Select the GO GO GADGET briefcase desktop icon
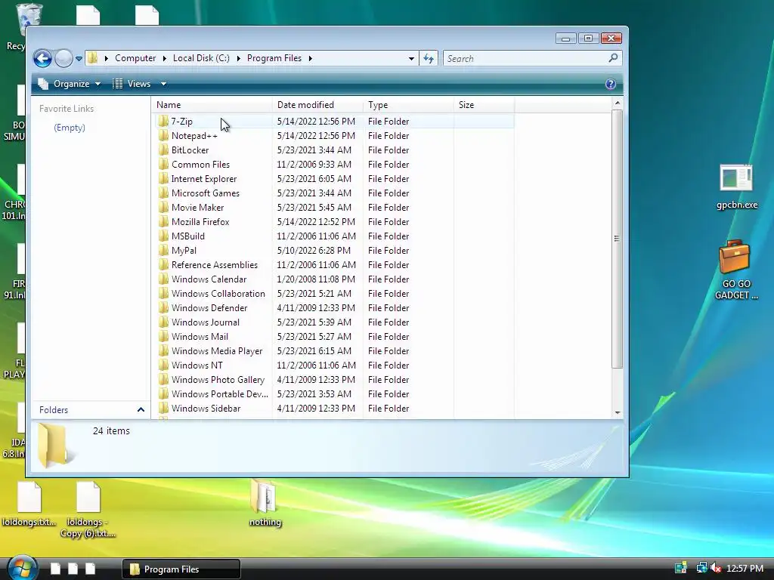This screenshot has height=580, width=774. coord(736,270)
